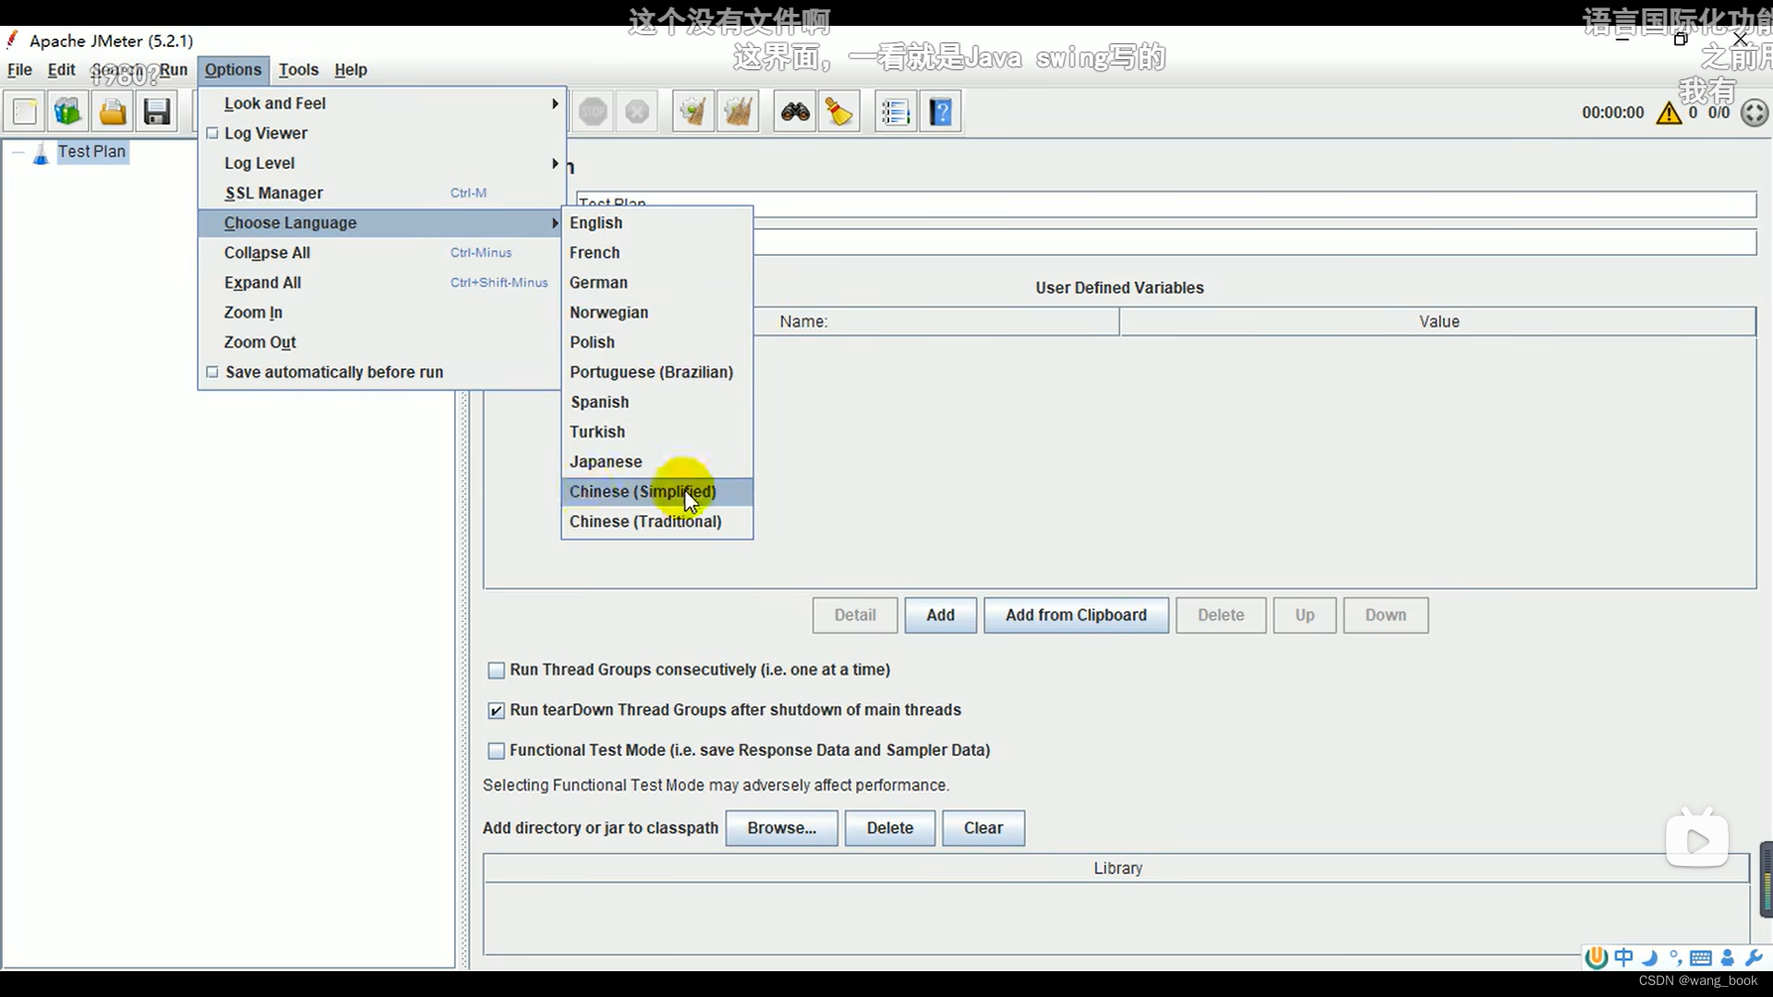Screen dimensions: 1773x997
Task: Open the File menu
Action: pos(19,69)
